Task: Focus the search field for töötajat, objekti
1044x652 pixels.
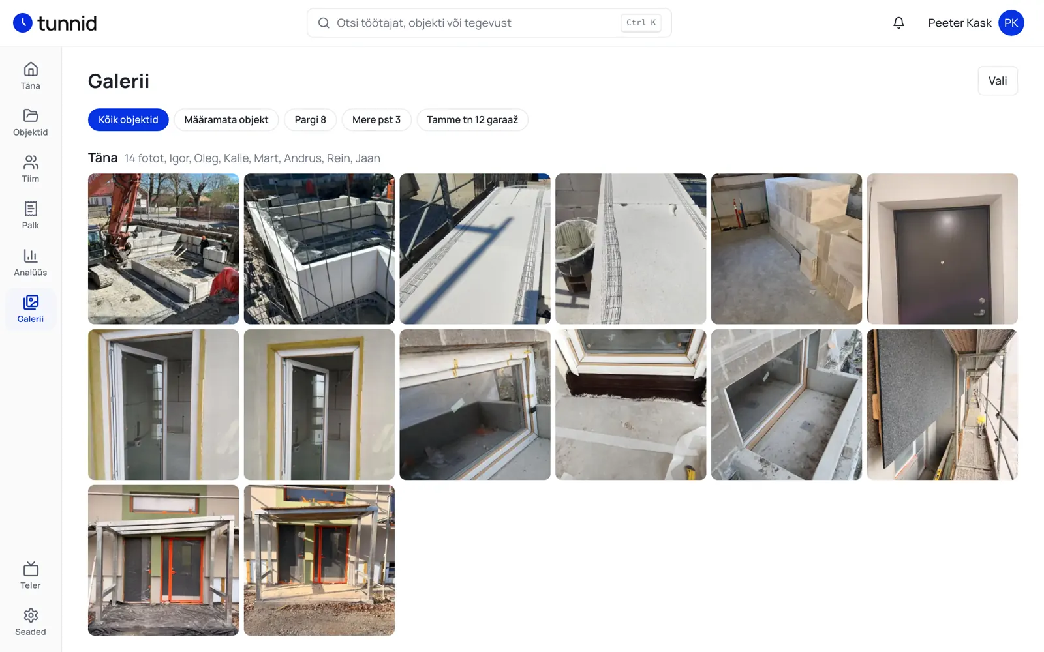Action: pos(489,23)
